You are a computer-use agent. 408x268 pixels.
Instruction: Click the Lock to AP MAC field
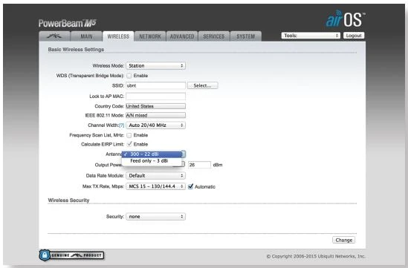tap(155, 97)
